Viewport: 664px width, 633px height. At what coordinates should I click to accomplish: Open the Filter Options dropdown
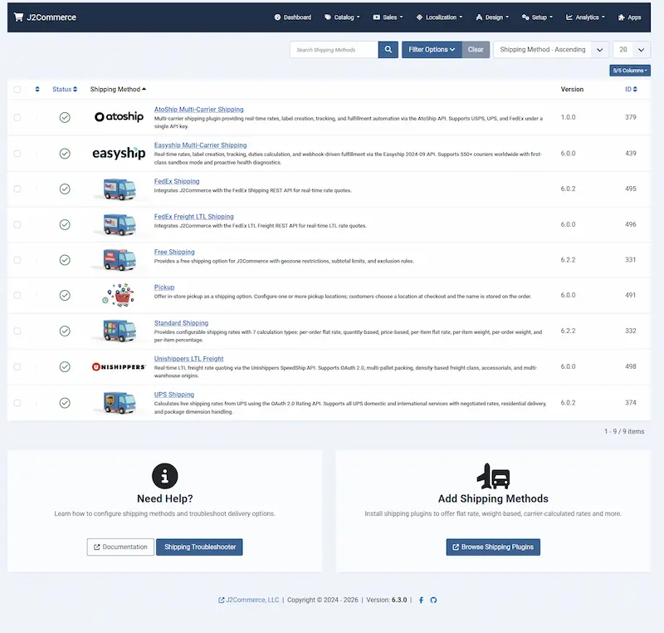tap(432, 50)
